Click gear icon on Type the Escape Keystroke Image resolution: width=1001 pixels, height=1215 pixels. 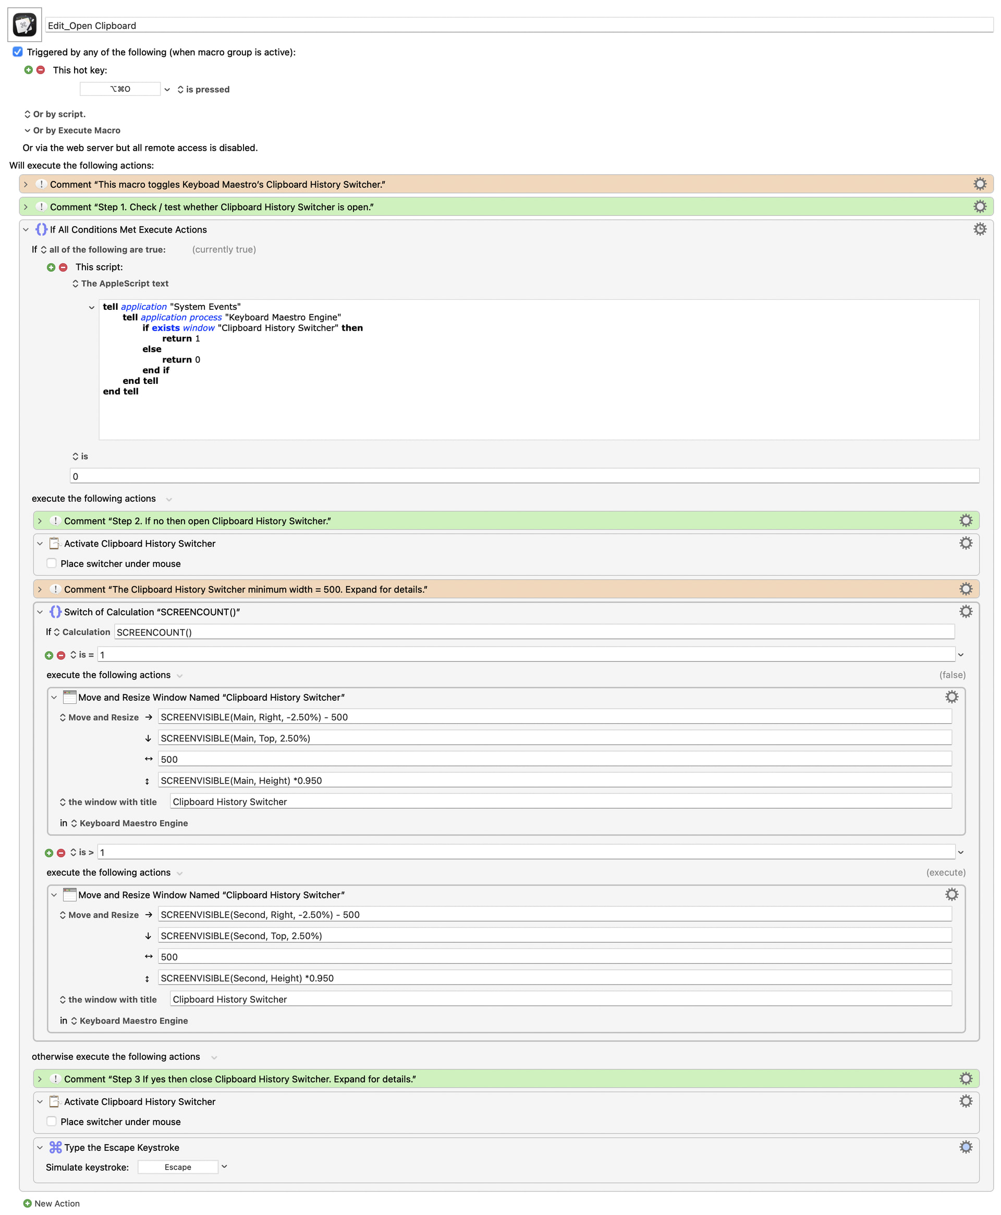click(x=965, y=1146)
